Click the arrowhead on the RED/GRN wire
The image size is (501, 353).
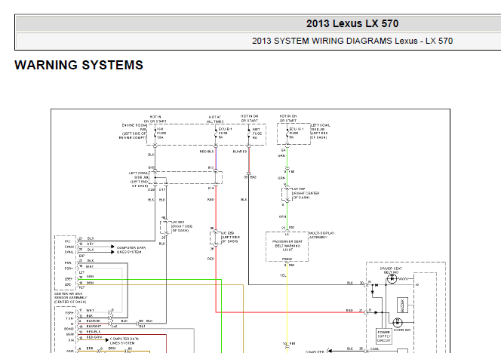click(x=107, y=340)
